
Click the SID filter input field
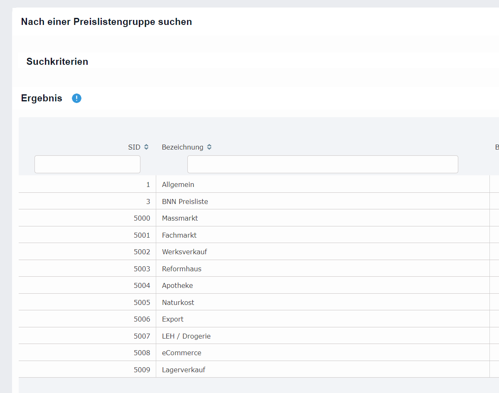(87, 164)
